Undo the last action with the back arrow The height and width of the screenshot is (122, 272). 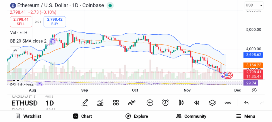(x=246, y=103)
